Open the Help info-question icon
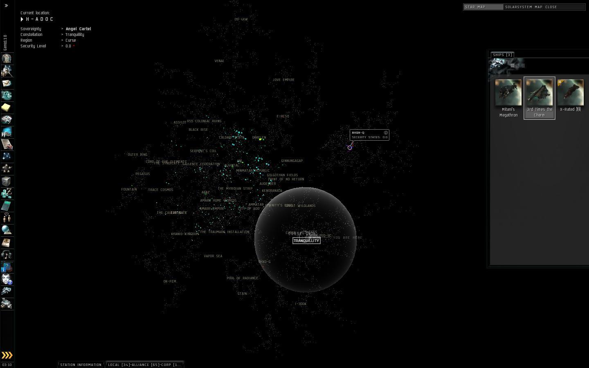Screen dimensions: 589x368 click(x=7, y=267)
